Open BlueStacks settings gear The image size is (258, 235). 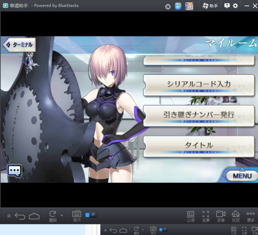pos(235,6)
